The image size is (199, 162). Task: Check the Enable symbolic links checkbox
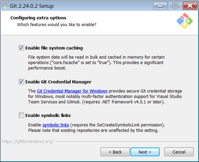[21, 115]
